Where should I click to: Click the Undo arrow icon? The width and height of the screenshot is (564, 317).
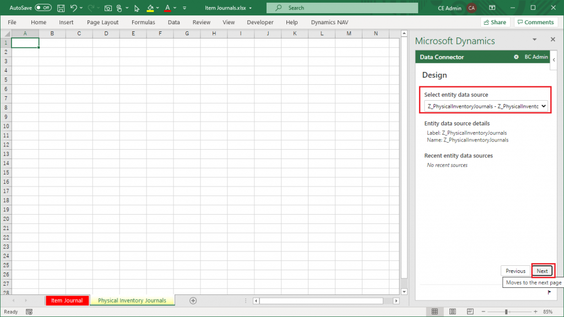coord(74,8)
